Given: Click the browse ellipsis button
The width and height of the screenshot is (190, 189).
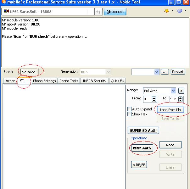Looking at the screenshot, I should point(165,72).
